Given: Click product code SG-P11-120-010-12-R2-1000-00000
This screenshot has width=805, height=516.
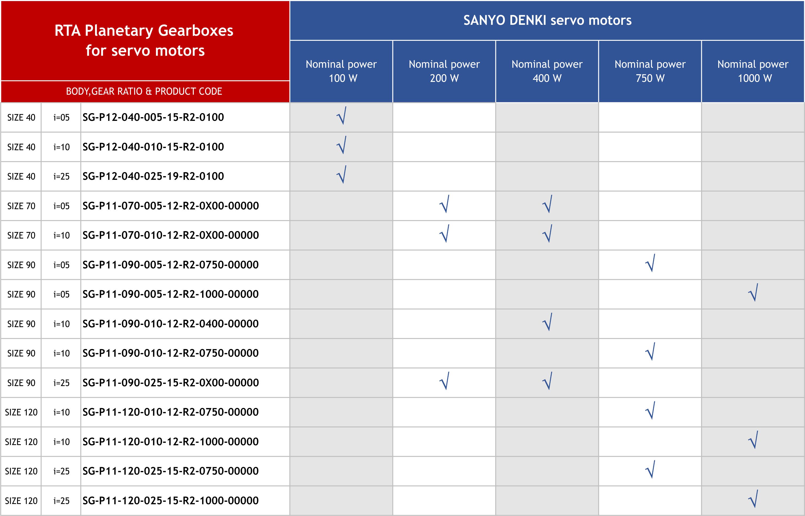Looking at the screenshot, I should (171, 442).
